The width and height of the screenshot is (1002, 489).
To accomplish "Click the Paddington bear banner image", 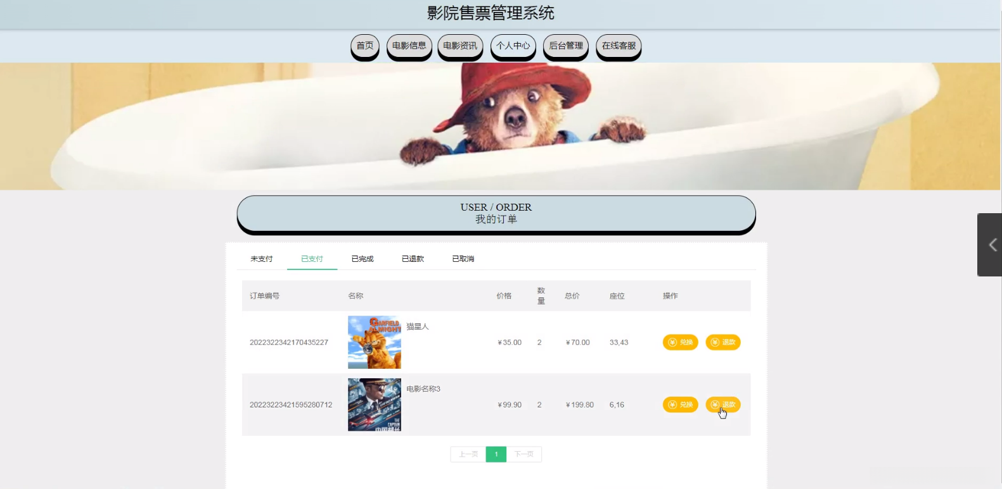I will 500,126.
